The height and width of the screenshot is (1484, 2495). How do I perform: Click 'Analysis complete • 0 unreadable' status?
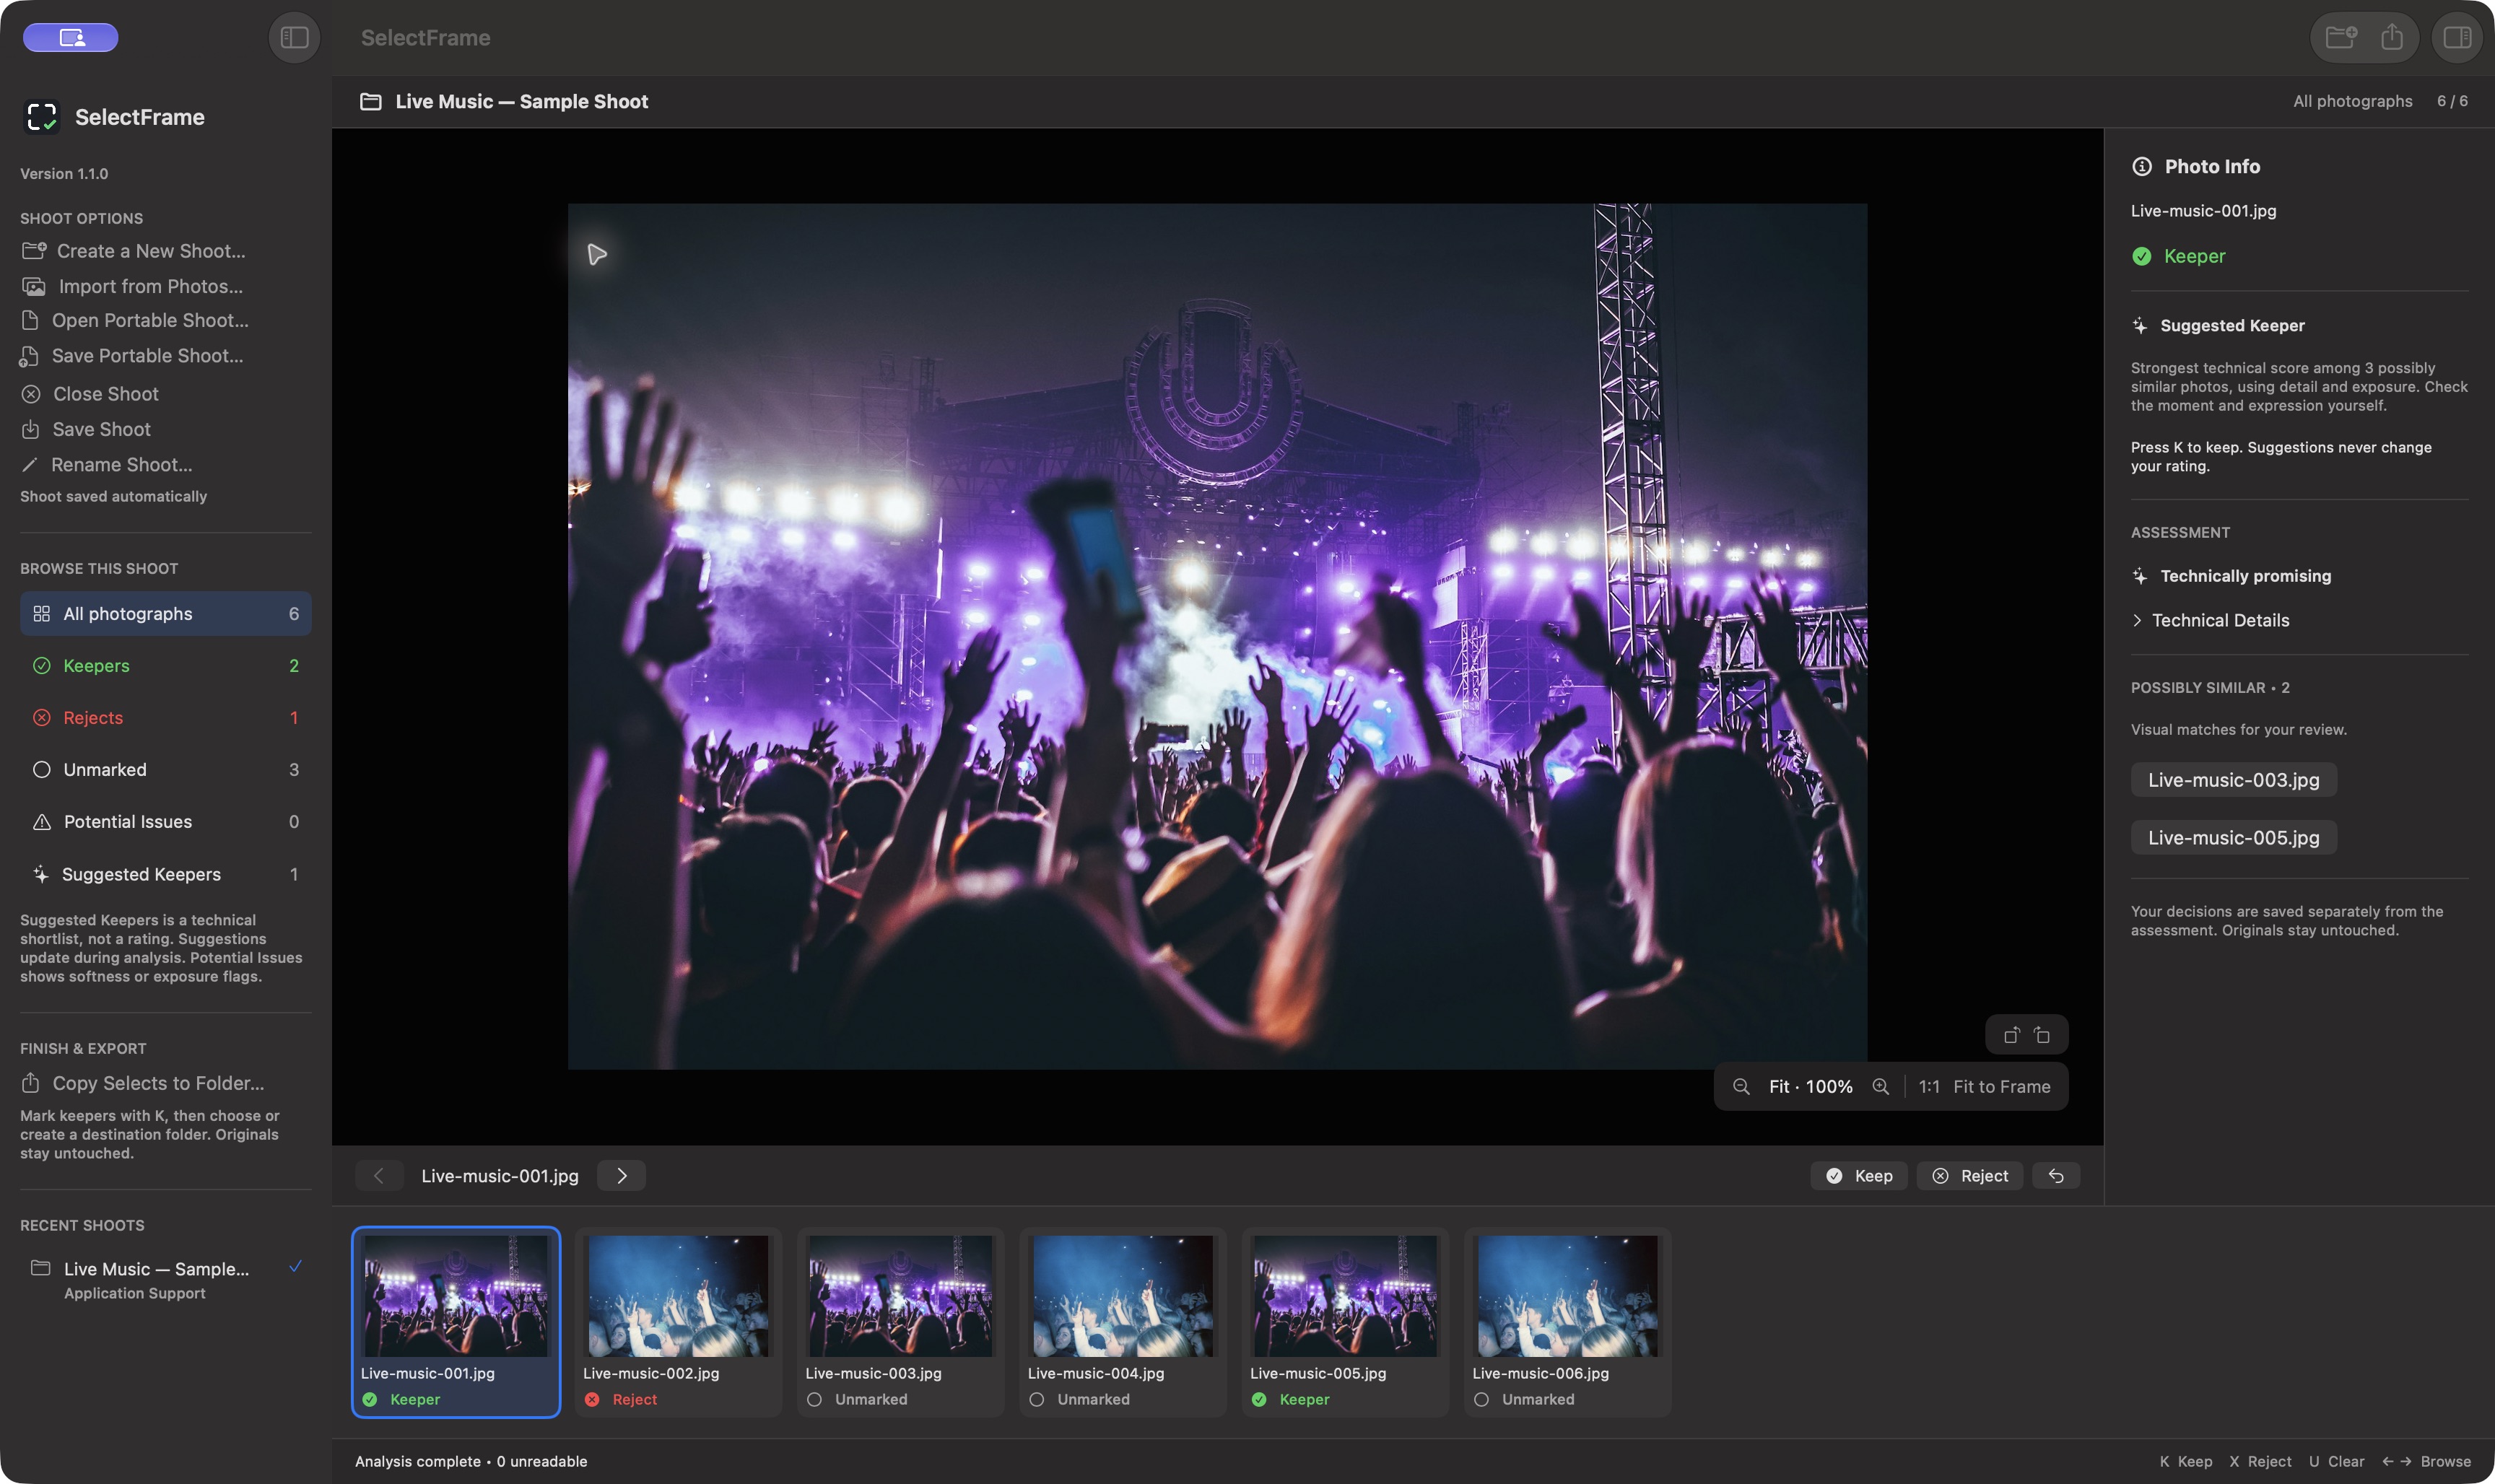[x=471, y=1462]
